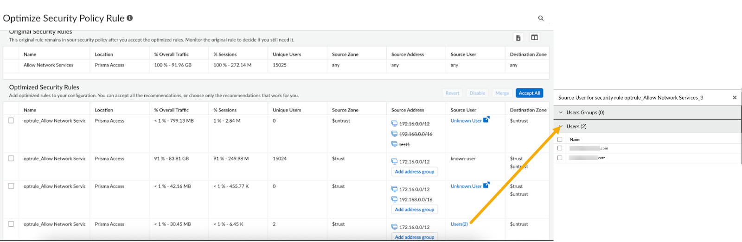Viewport: 742px width, 242px height.
Task: Expand the Users Groups (0) section
Action: 561,112
